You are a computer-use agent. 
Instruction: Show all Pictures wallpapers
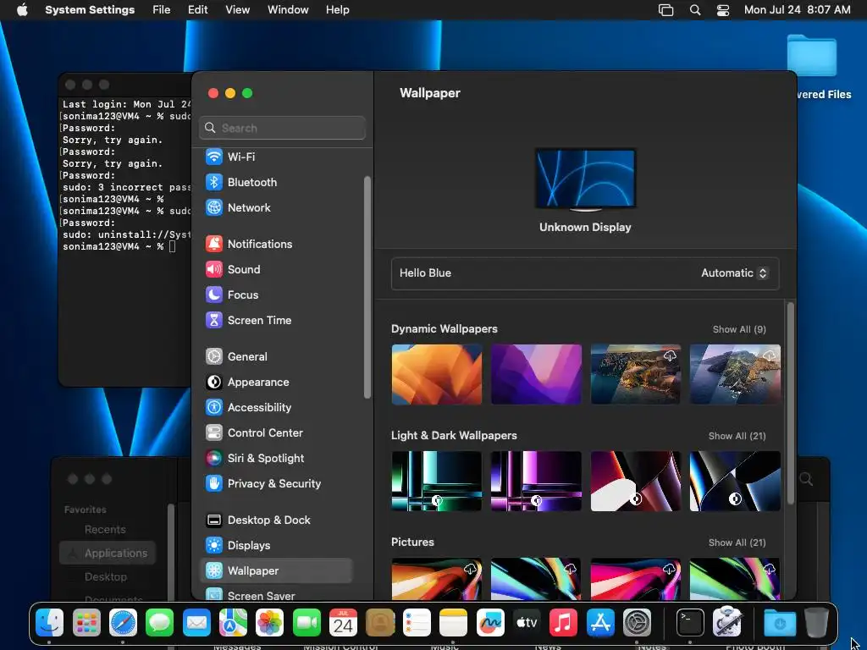point(737,543)
